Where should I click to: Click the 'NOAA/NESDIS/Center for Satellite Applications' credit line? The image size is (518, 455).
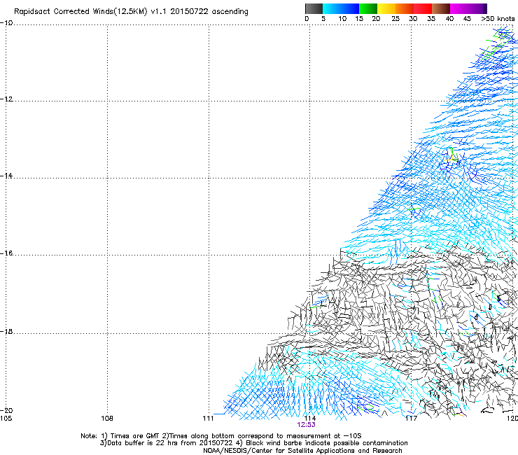pyautogui.click(x=302, y=451)
